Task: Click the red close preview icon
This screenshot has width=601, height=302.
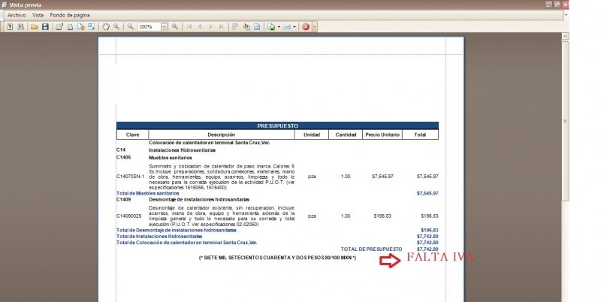Action: pyautogui.click(x=307, y=26)
